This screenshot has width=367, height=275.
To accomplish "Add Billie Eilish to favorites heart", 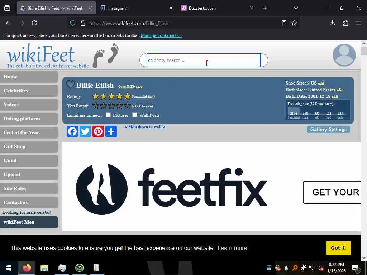I will 70,85.
